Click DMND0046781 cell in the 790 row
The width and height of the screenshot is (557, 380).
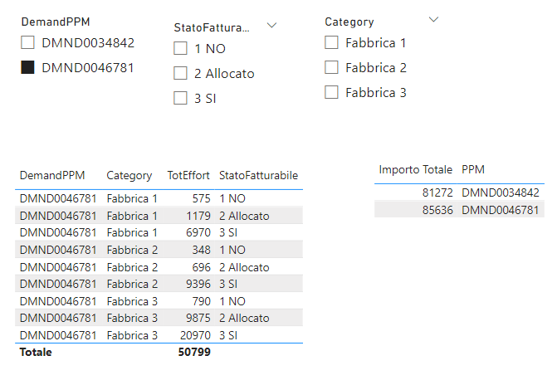click(58, 301)
